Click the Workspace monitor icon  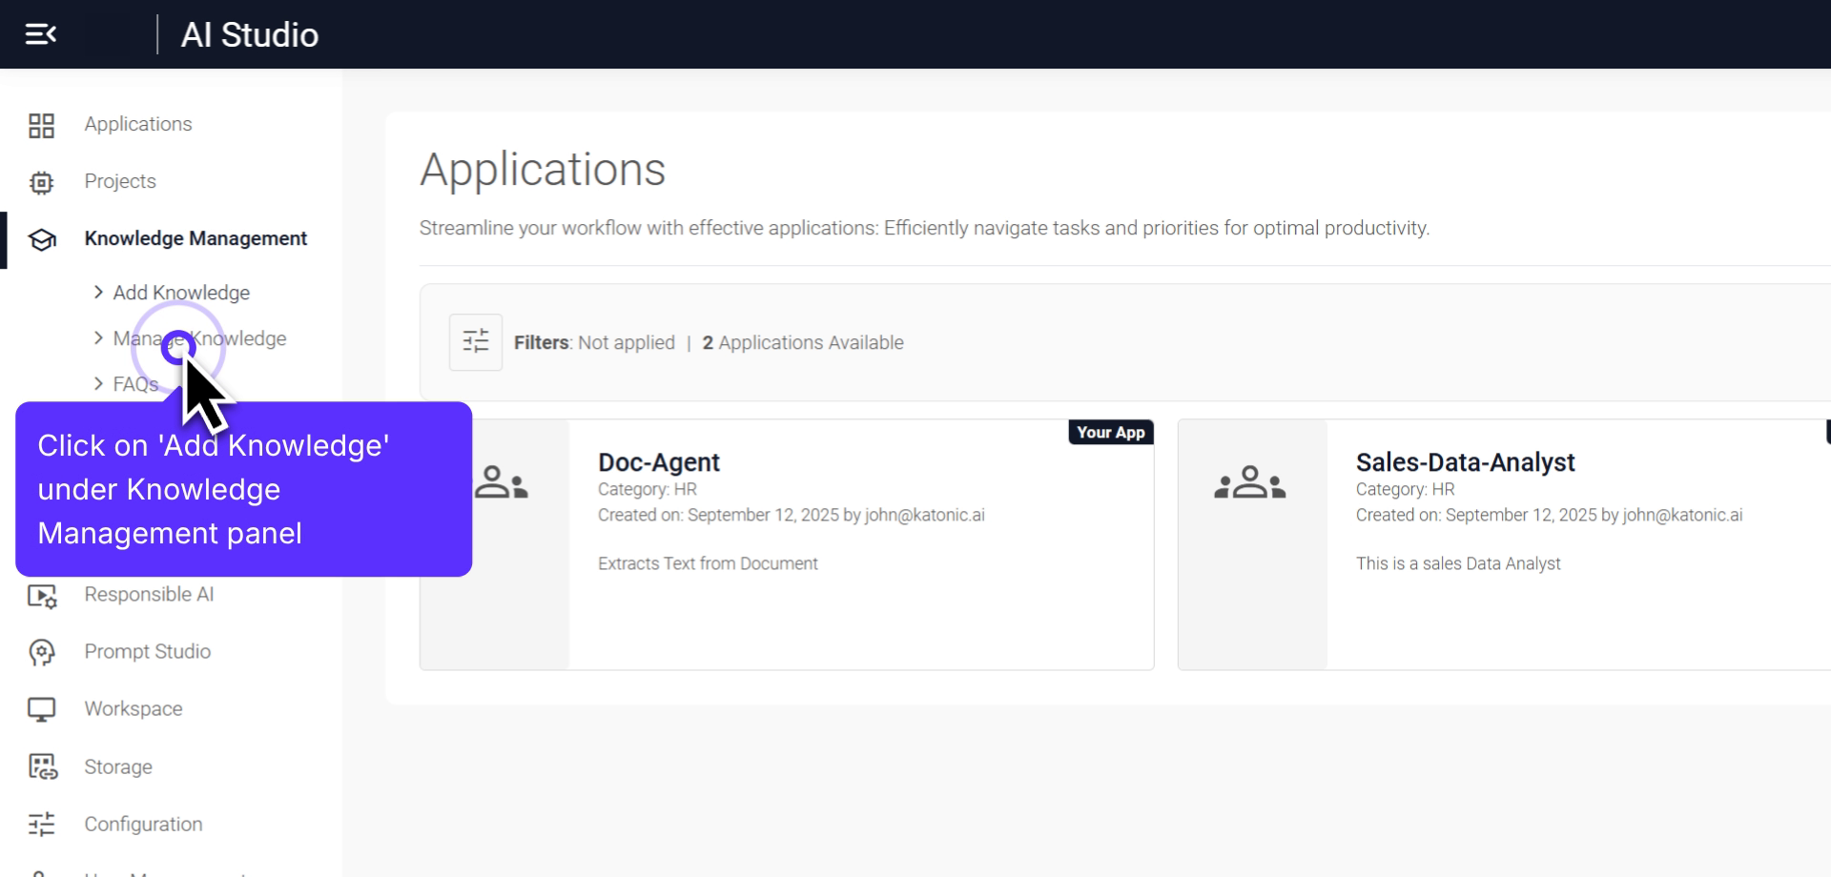click(41, 710)
